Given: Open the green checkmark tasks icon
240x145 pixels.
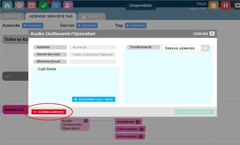Looking at the screenshot, I should click(44, 6).
